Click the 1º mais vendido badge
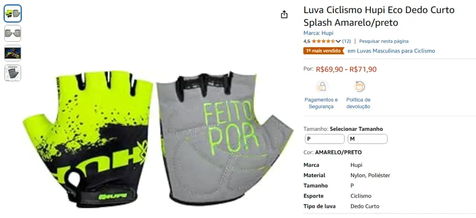Image resolution: width=476 pixels, height=218 pixels. coord(324,51)
